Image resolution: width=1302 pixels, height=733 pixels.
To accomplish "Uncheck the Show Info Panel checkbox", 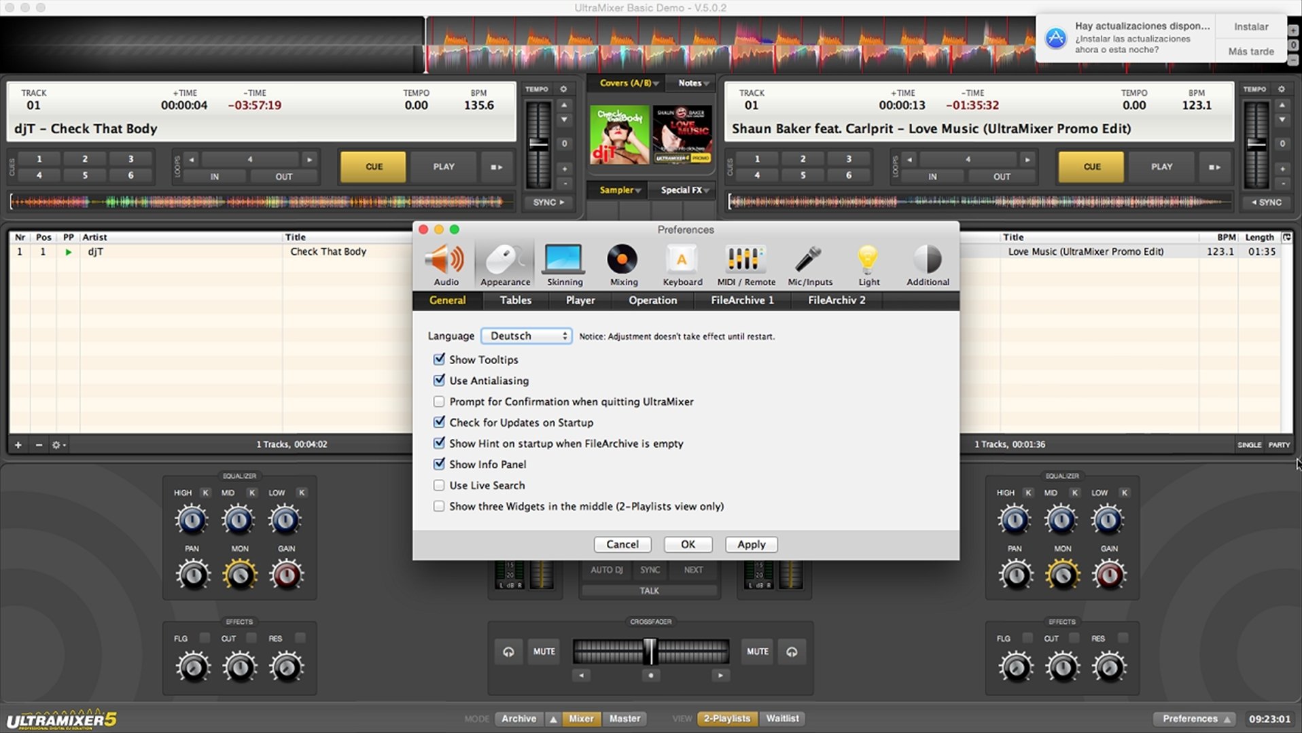I will click(439, 464).
